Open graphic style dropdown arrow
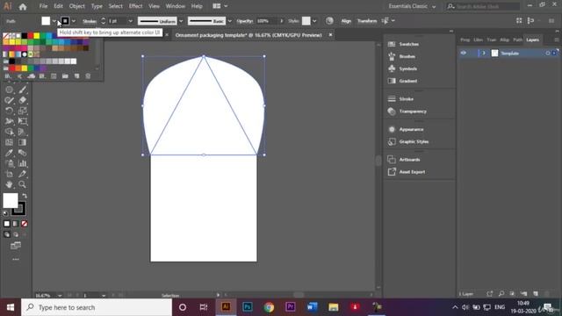Screen dimensions: 562x316 [314, 21]
